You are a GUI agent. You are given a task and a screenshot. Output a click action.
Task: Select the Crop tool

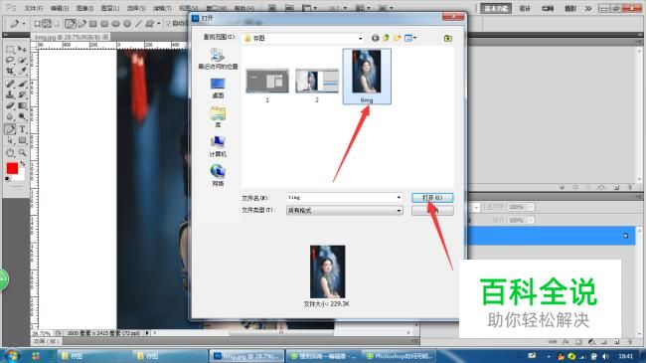(10, 71)
